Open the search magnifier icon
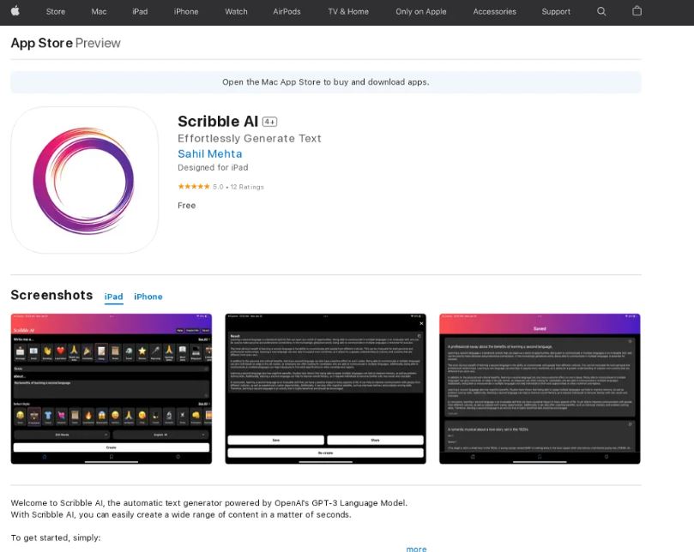Screen dimensions: 694x552 (x=601, y=11)
